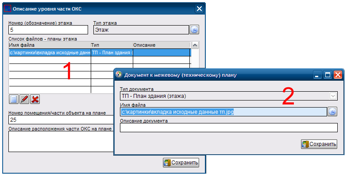
Task: Click the Имя файла field with jpg path
Action: pos(224,112)
